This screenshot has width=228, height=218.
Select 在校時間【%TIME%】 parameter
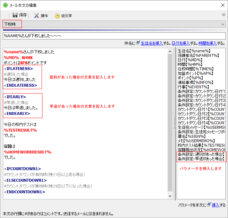click(x=196, y=69)
